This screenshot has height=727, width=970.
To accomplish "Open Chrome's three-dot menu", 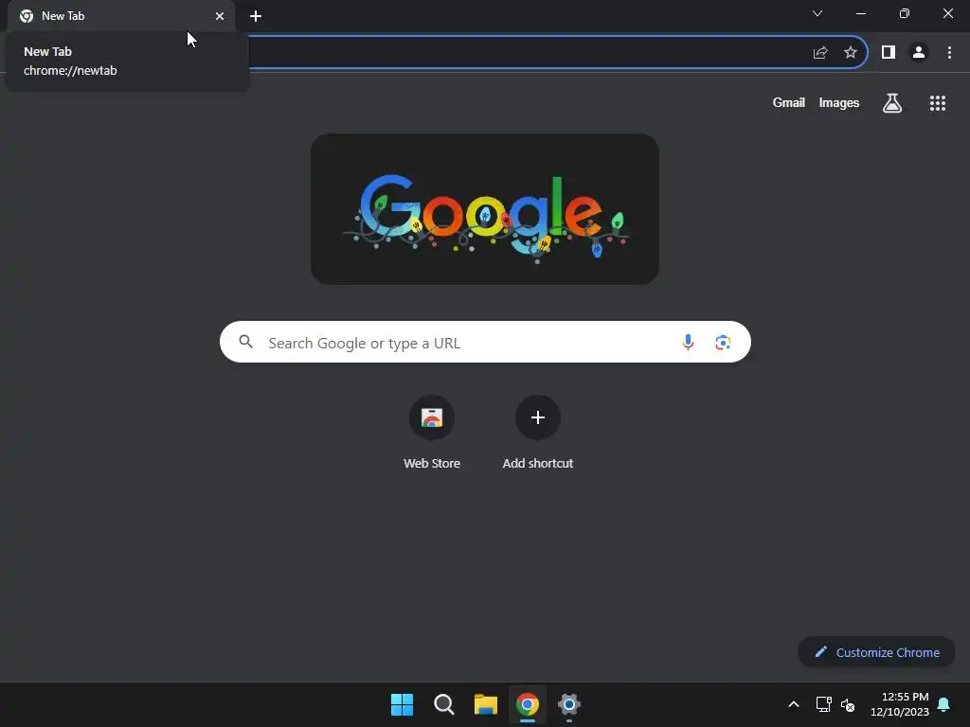I will 949,53.
